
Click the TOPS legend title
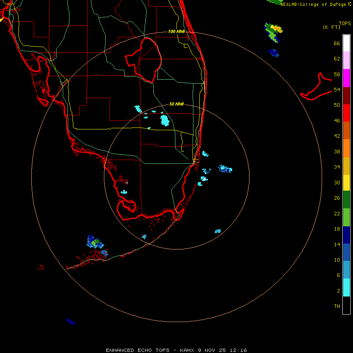coord(345,23)
